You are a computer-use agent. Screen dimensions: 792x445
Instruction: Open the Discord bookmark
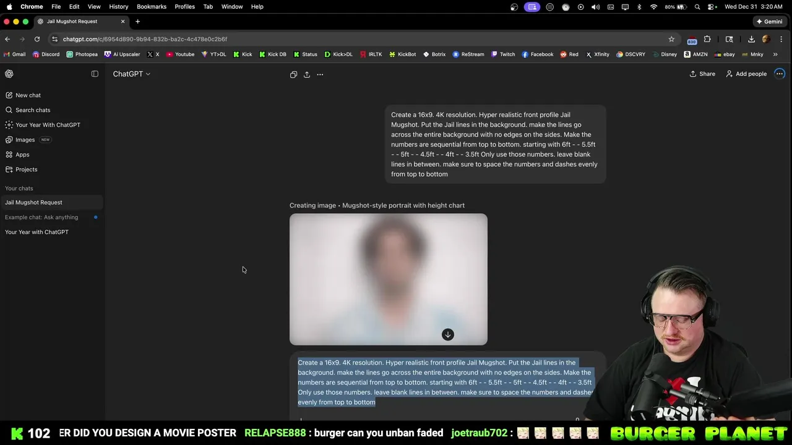(46, 54)
